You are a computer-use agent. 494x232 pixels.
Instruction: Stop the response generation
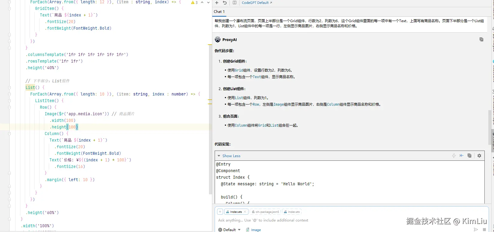(484, 230)
